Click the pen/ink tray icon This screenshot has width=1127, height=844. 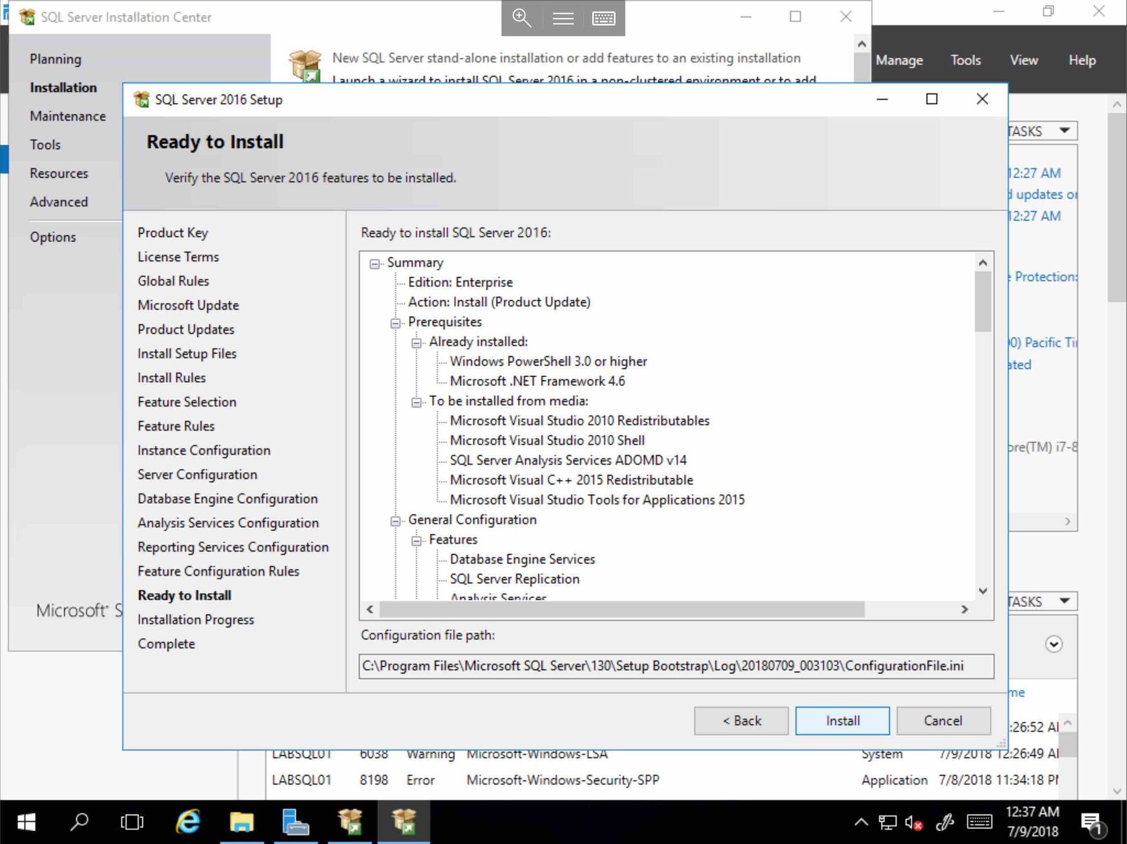[944, 823]
